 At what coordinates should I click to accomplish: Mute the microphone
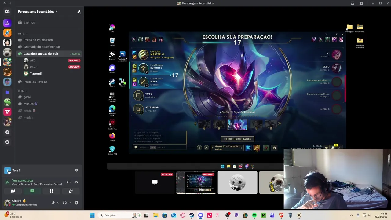click(53, 203)
